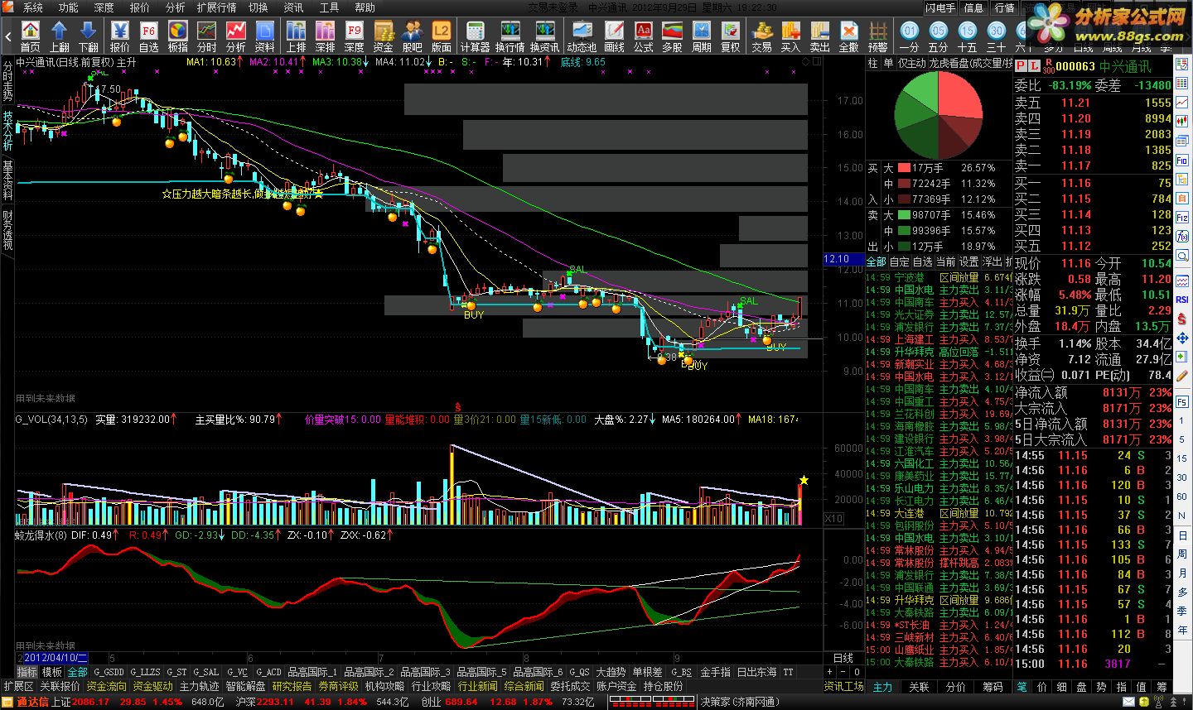Click the 复权 price adjustment icon

730,36
